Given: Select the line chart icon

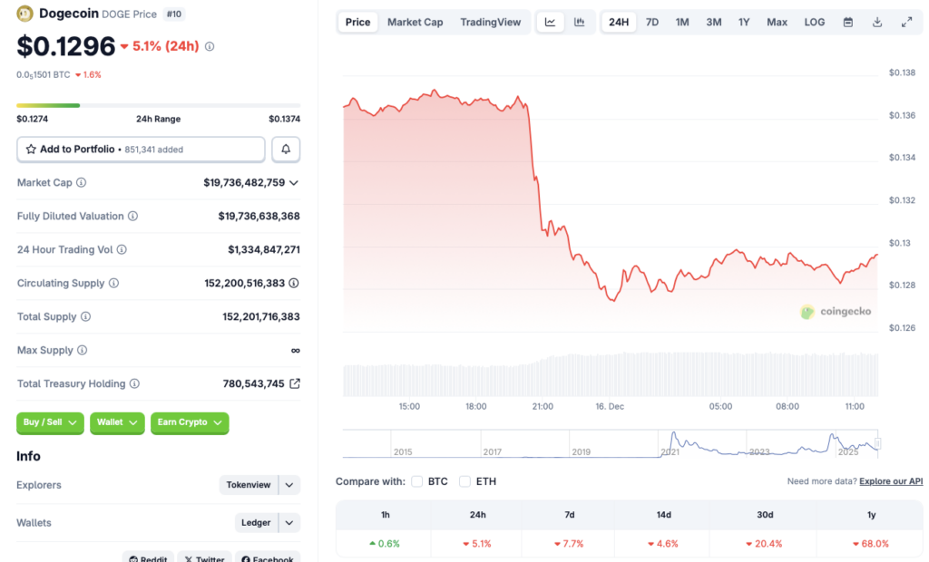Looking at the screenshot, I should (551, 21).
